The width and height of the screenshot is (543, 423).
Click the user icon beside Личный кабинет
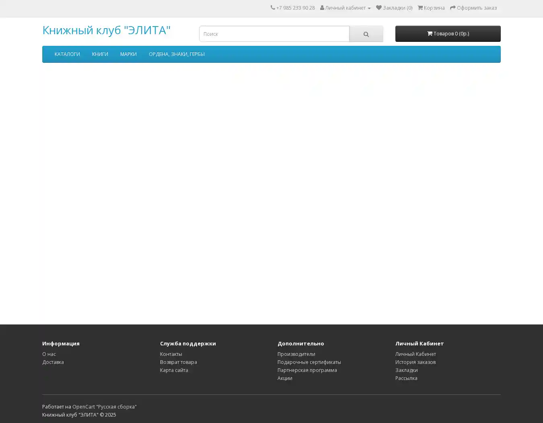322,8
